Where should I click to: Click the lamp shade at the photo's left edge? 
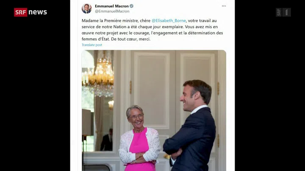[86, 122]
